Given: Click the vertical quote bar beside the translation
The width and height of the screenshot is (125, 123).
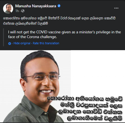Looking at the screenshot, I should [x=4, y=37].
